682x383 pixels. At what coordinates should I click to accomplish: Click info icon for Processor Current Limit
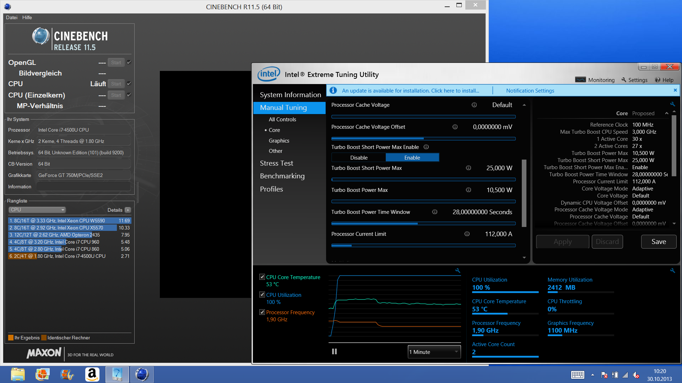467,234
